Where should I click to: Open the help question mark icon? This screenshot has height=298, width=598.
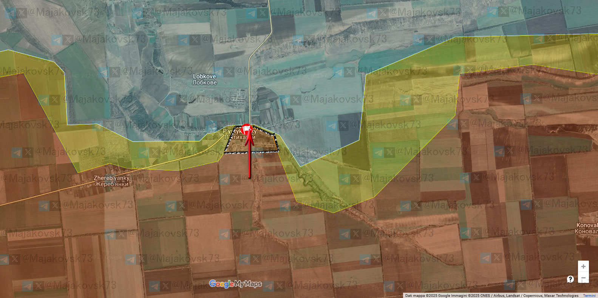pyautogui.click(x=570, y=279)
